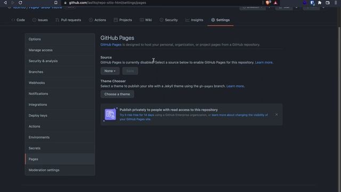This screenshot has height=192, width=341.
Task: Click the Bitwarden shield extension icon
Action: (312, 3)
